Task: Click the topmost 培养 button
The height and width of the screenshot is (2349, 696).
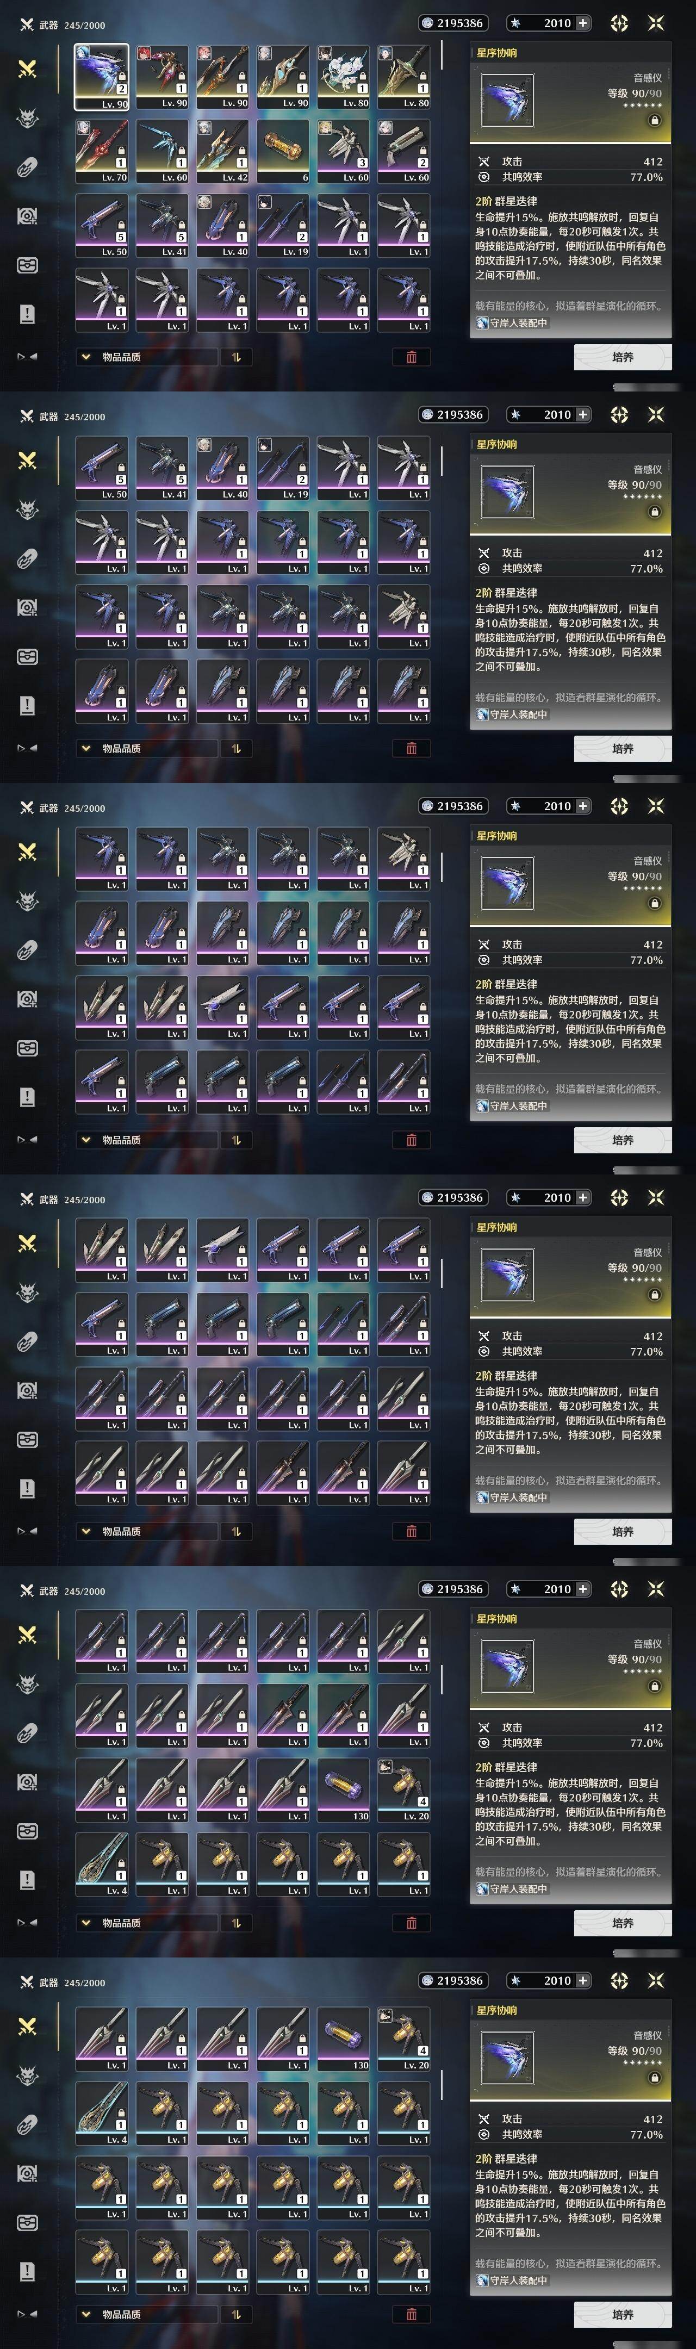Action: click(x=623, y=357)
